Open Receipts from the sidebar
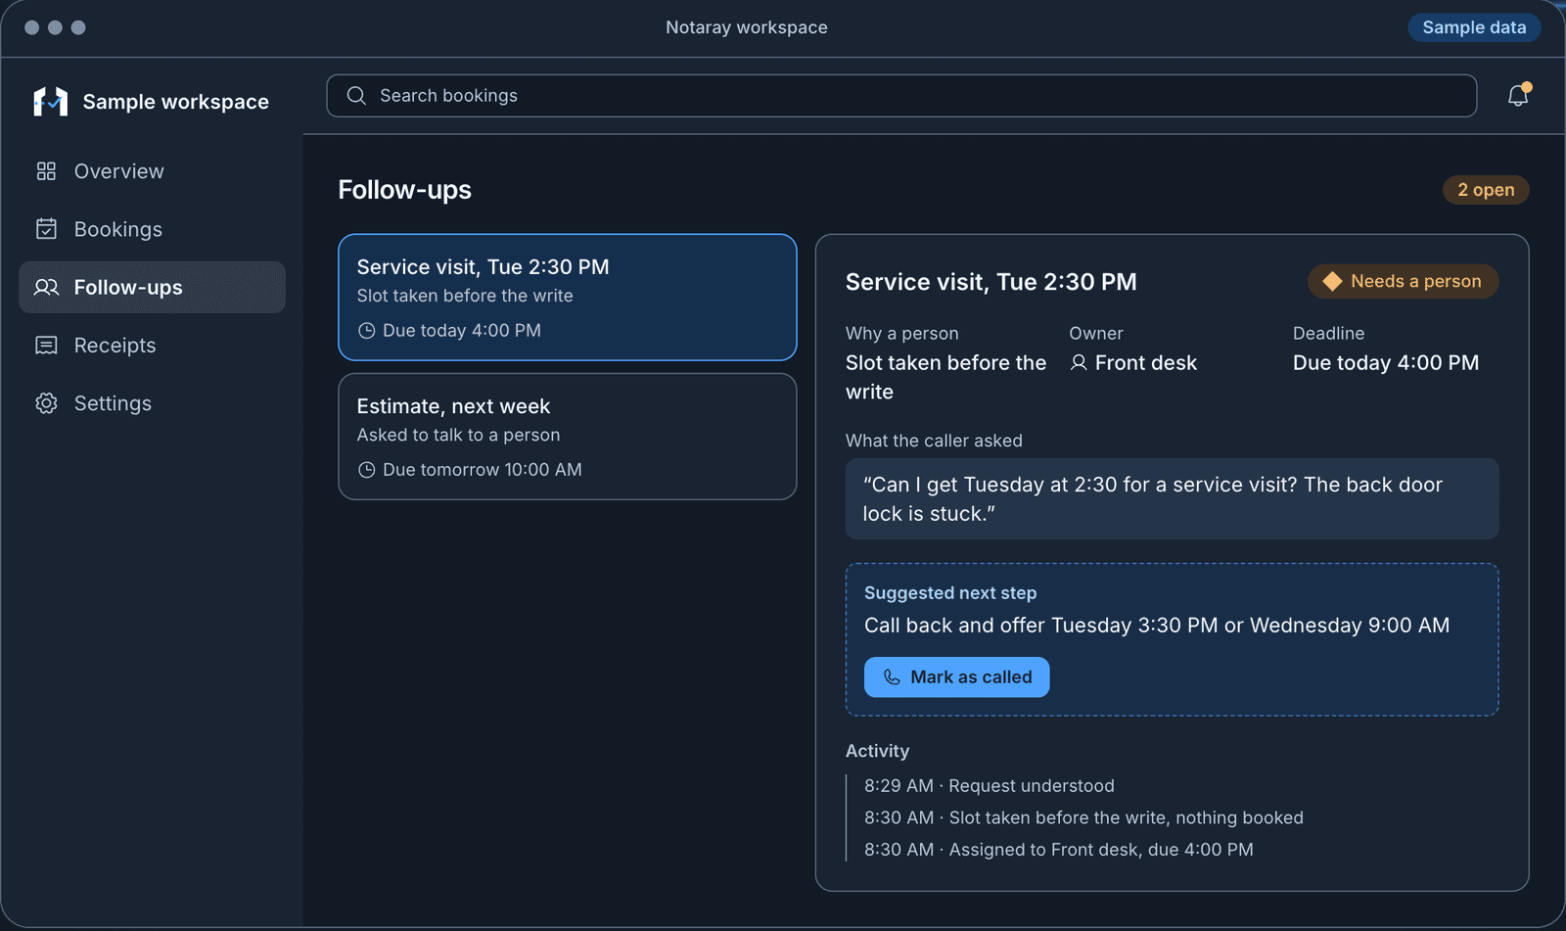 (152, 346)
